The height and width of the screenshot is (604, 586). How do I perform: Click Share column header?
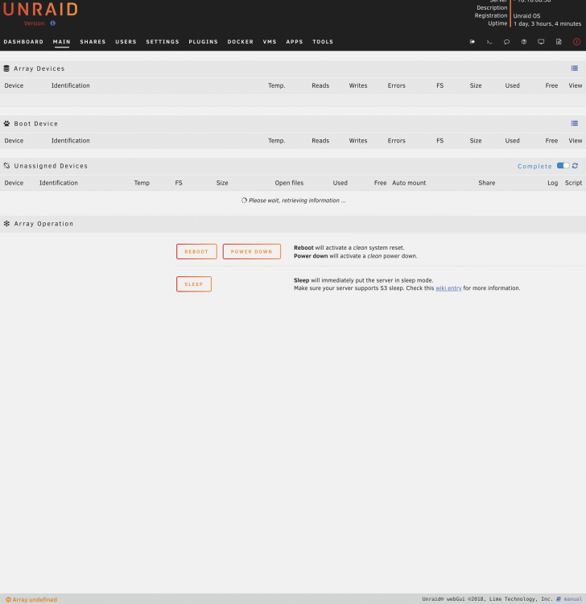pyautogui.click(x=487, y=183)
